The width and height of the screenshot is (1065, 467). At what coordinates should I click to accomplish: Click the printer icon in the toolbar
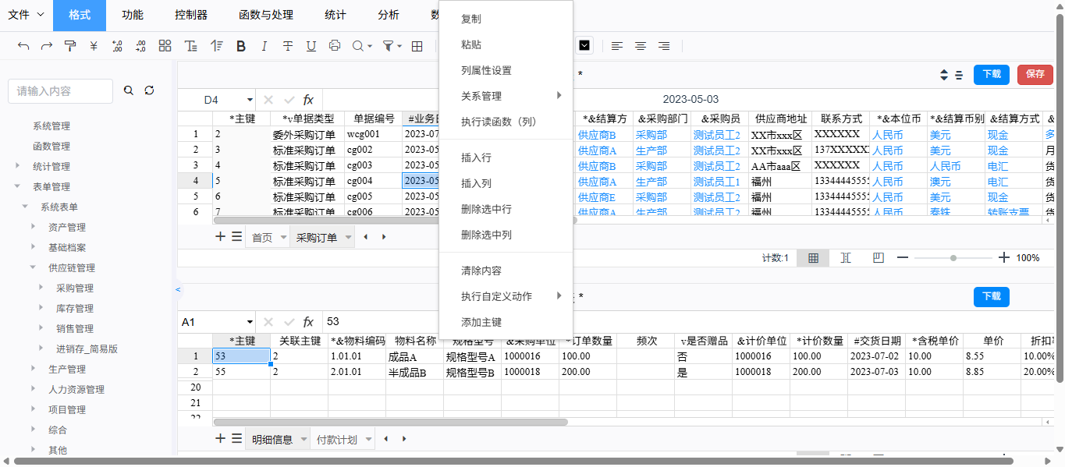tap(335, 46)
